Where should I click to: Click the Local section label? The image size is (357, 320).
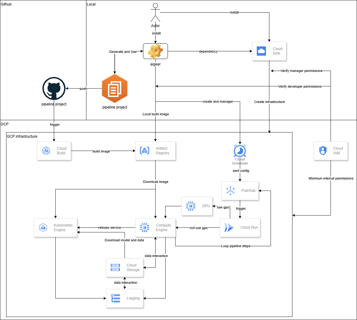pyautogui.click(x=91, y=4)
